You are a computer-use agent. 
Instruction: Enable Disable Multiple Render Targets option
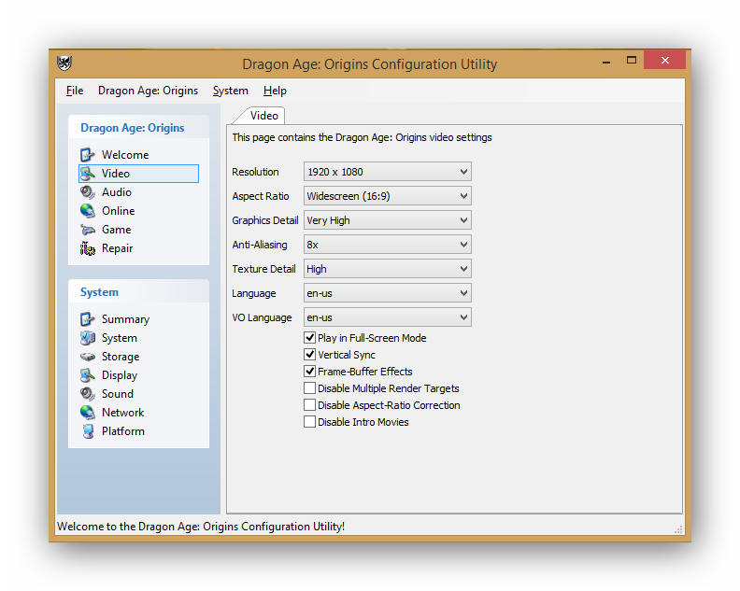(309, 388)
